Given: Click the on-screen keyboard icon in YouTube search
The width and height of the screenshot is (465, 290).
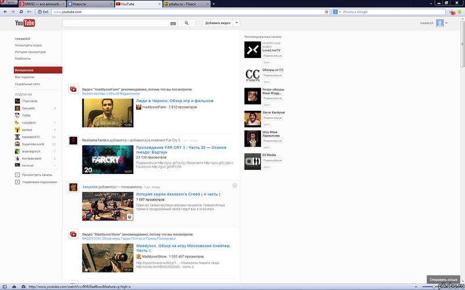Looking at the screenshot, I should (173, 23).
